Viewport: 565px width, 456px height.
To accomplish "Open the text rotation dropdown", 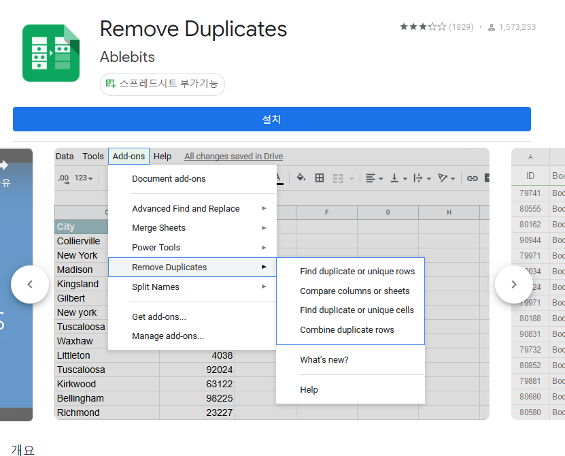I will coord(447,178).
